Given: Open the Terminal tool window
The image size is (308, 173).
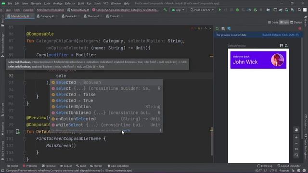Looking at the screenshot, I should pyautogui.click(x=49, y=166).
